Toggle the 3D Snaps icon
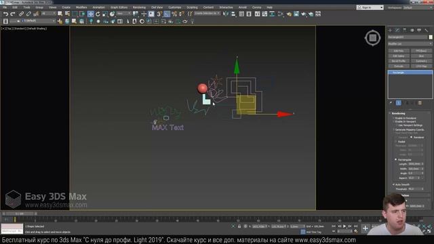This screenshot has width=434, height=244. pos(160,14)
